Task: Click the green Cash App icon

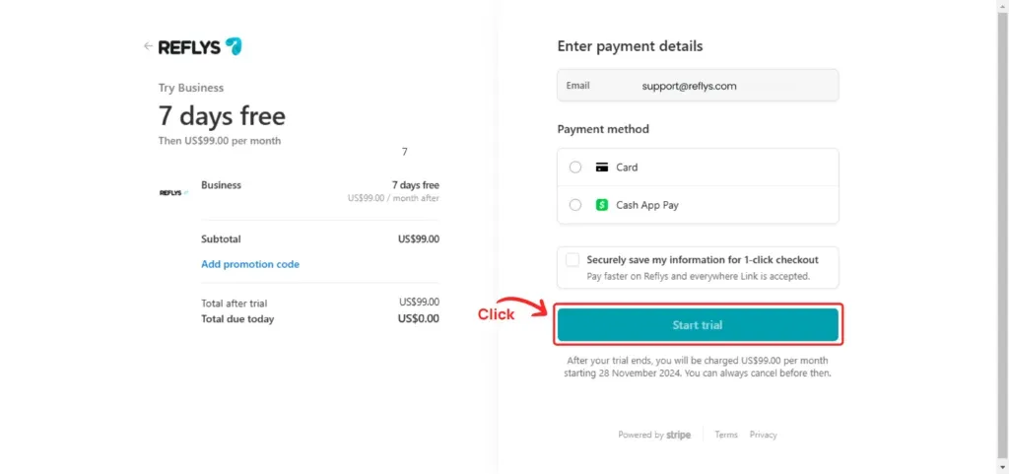Action: [x=602, y=205]
